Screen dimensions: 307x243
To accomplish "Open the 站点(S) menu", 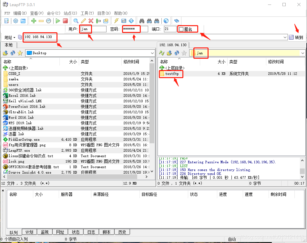I will click(70, 13).
